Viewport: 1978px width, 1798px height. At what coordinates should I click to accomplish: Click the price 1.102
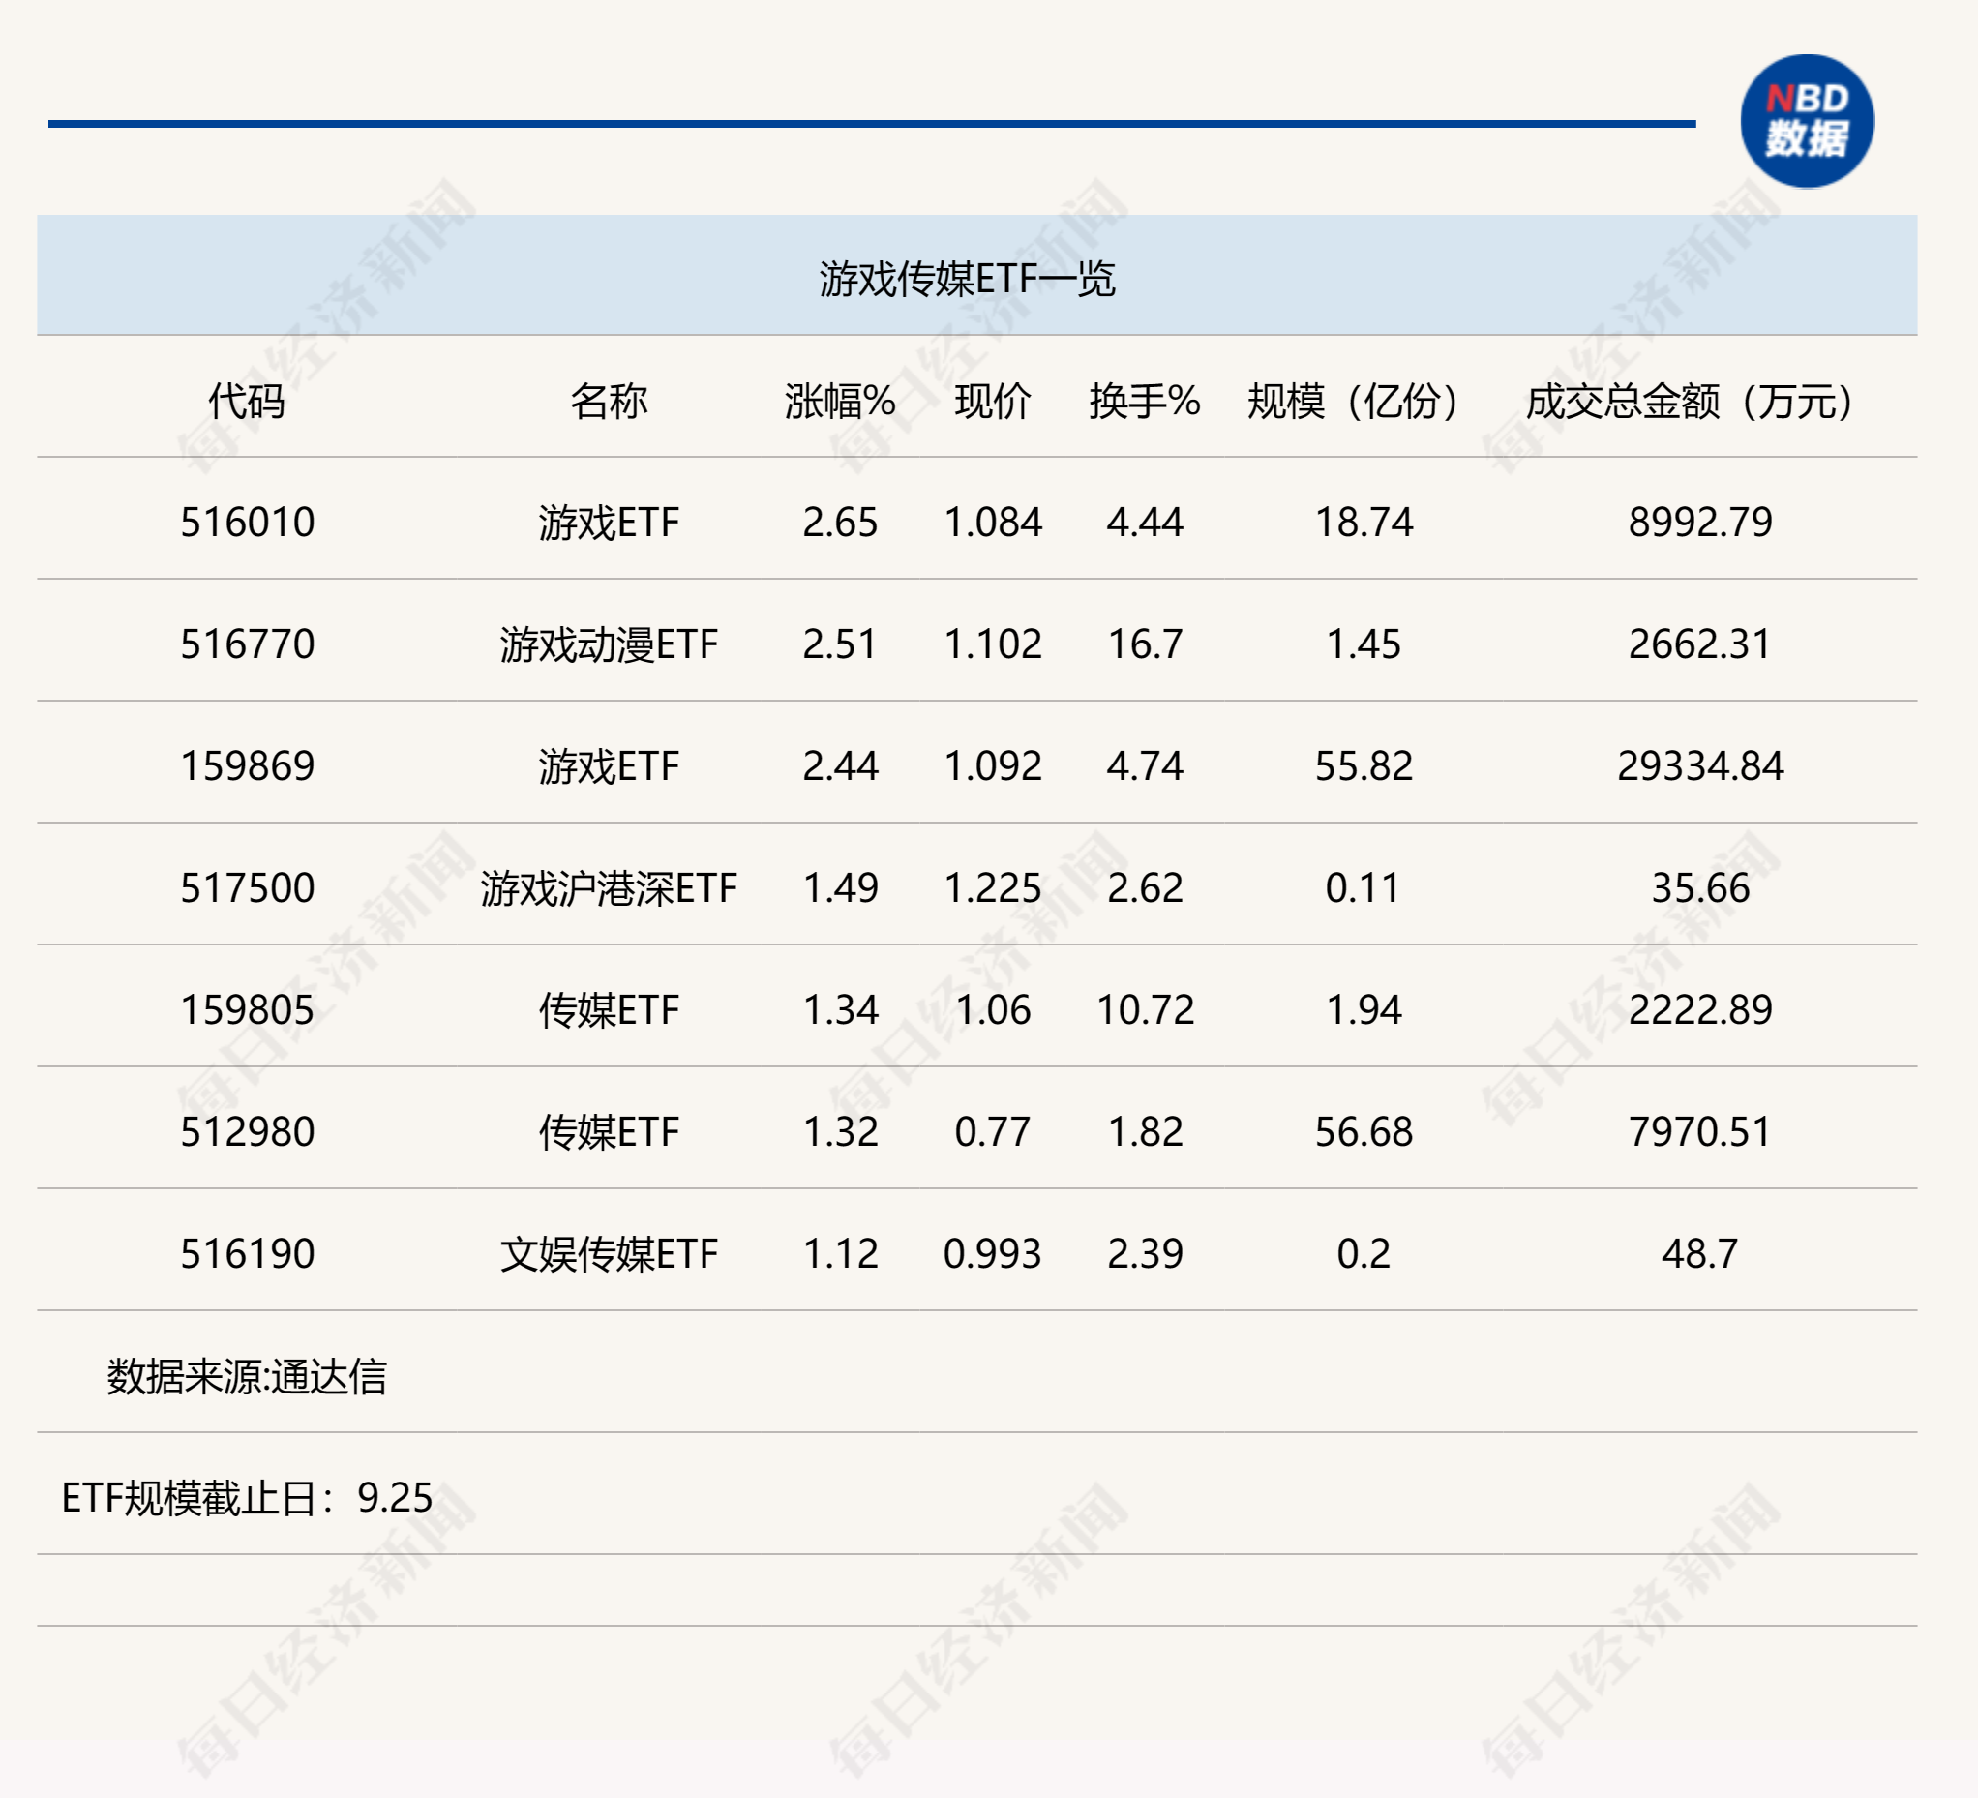click(992, 644)
